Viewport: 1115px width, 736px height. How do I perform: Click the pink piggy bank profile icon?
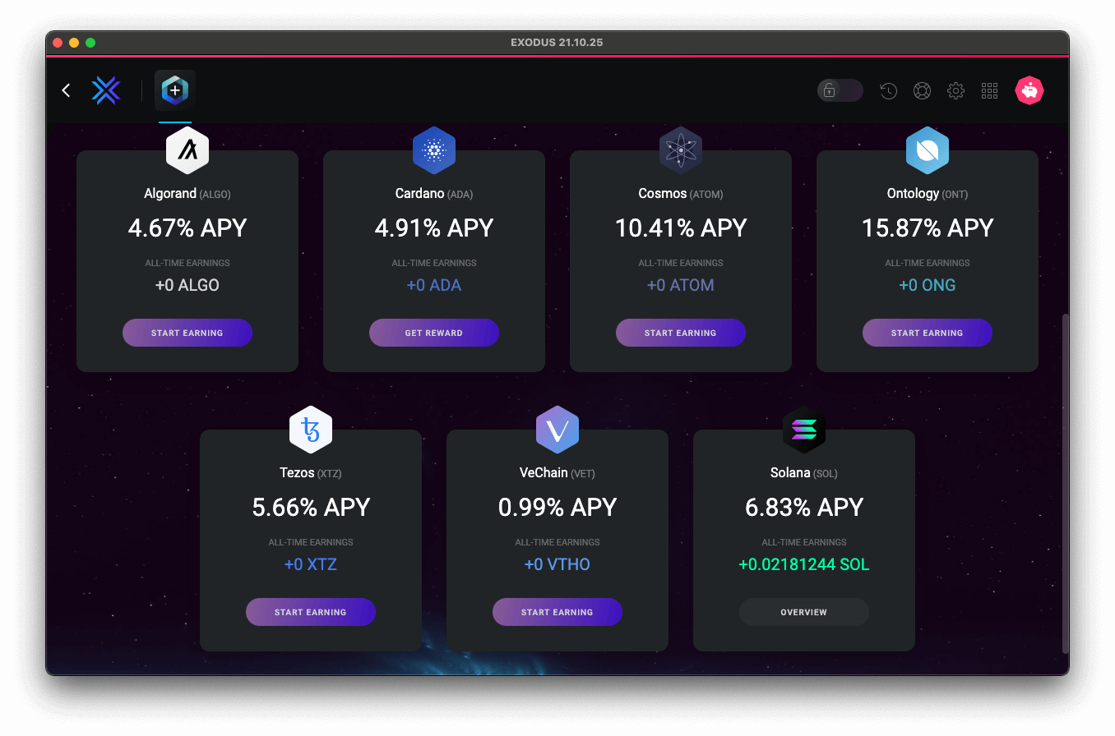pyautogui.click(x=1029, y=90)
